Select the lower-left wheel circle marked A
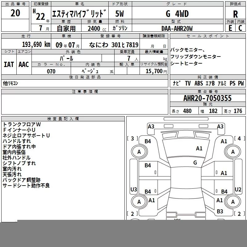 [x=139, y=202]
